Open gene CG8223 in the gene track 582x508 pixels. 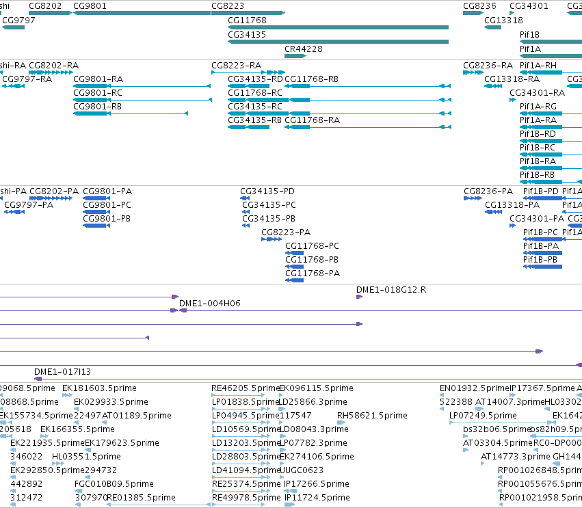pyautogui.click(x=248, y=13)
